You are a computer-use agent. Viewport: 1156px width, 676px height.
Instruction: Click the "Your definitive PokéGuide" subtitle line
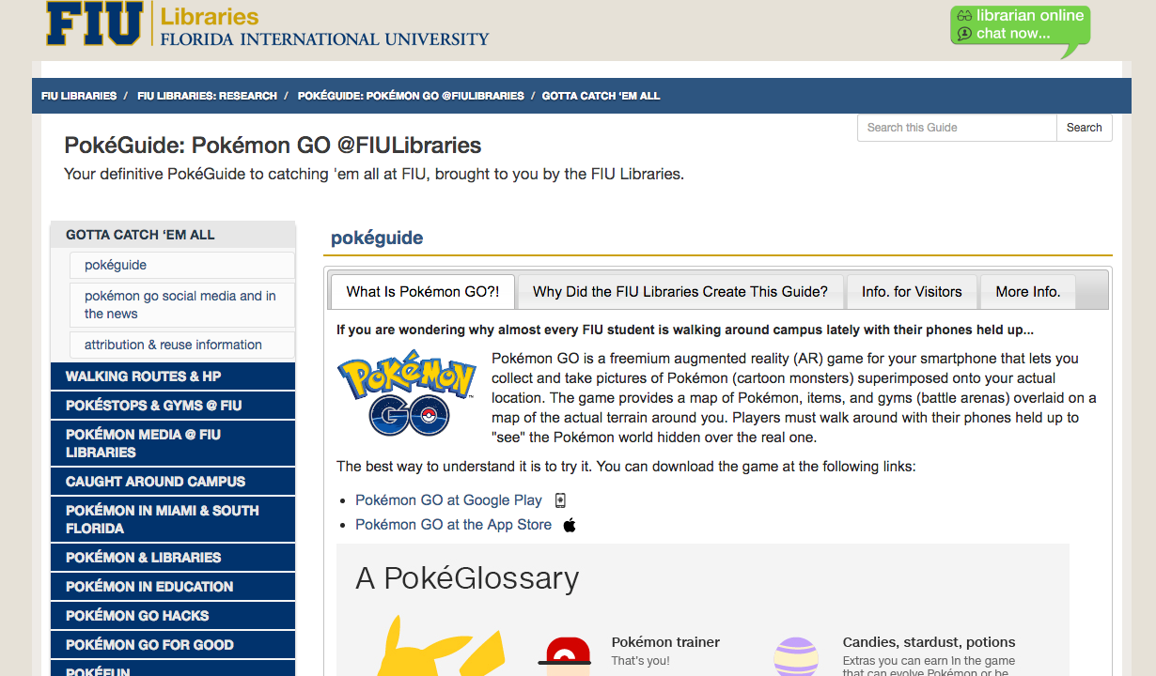(x=374, y=174)
